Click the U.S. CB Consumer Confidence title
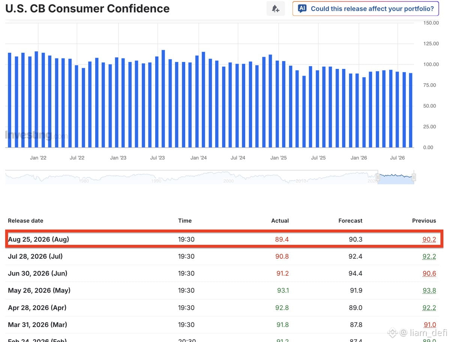450x342 pixels. click(88, 9)
